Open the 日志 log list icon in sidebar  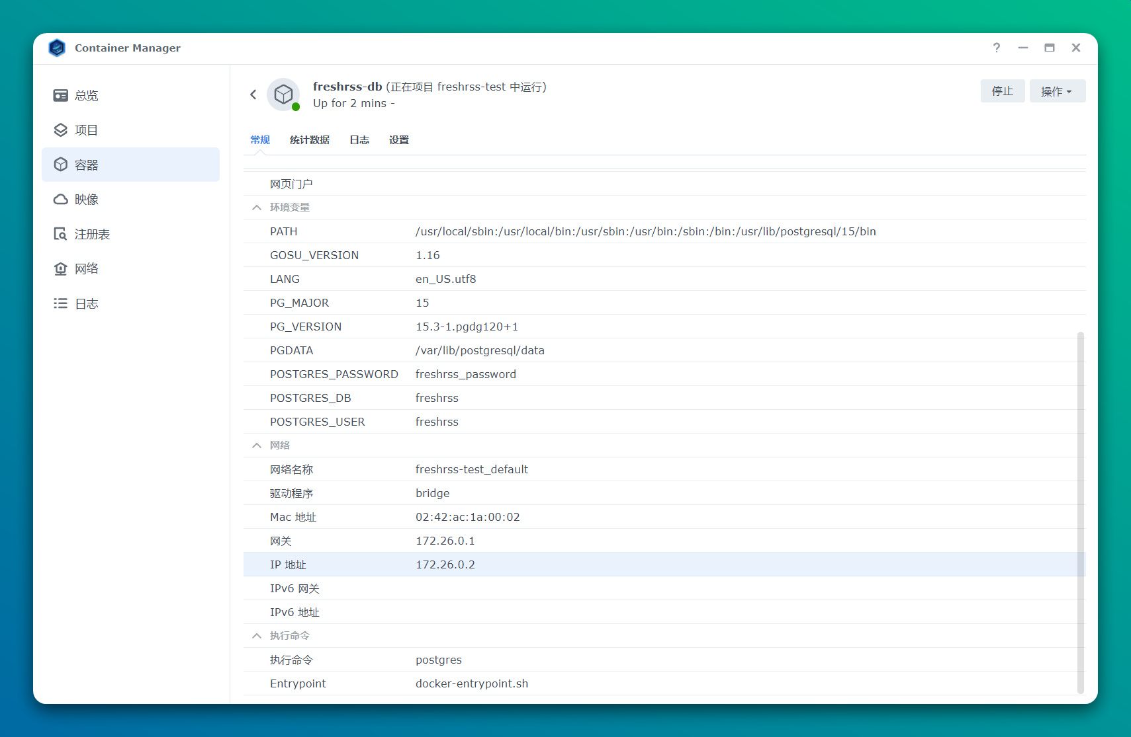pyautogui.click(x=61, y=303)
